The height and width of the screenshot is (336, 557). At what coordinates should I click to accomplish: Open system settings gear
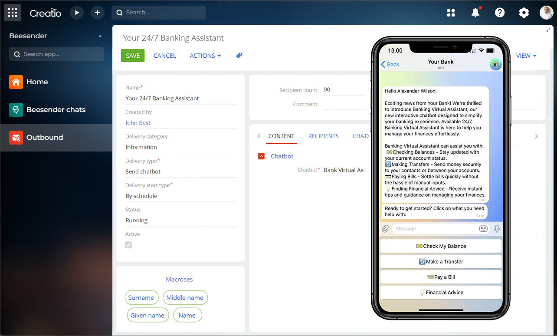[x=524, y=13]
